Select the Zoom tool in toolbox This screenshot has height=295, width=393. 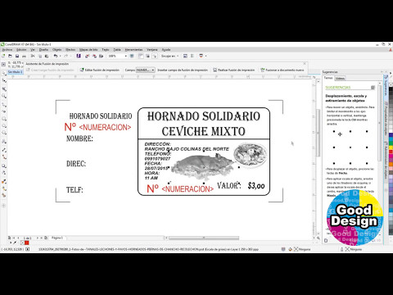tap(4, 96)
